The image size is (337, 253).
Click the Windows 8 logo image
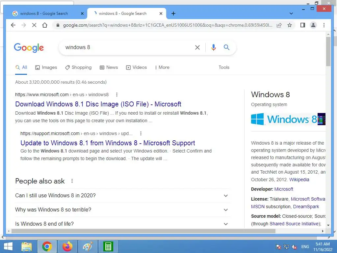pos(284,119)
